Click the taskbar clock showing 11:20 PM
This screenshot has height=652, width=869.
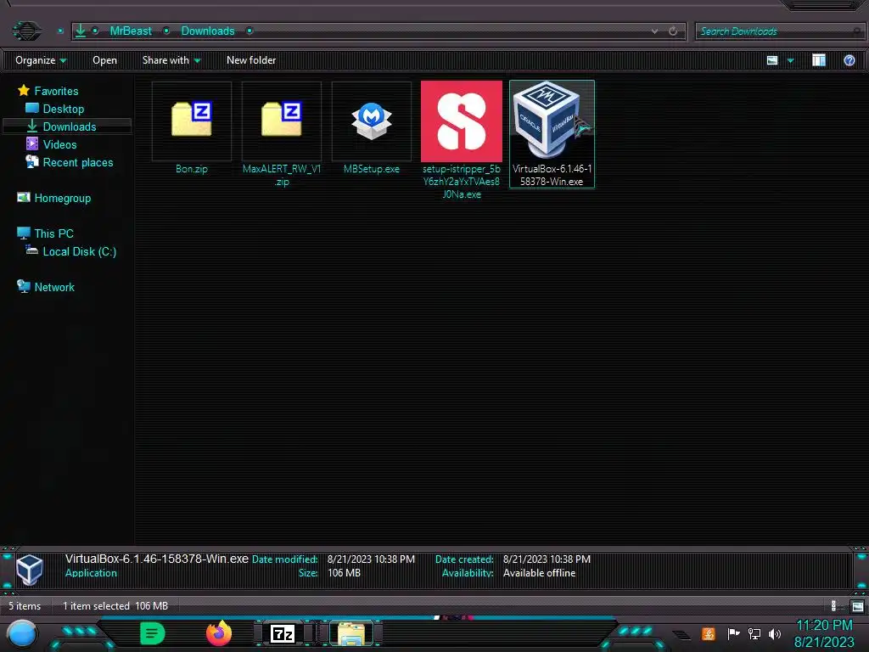click(x=824, y=626)
